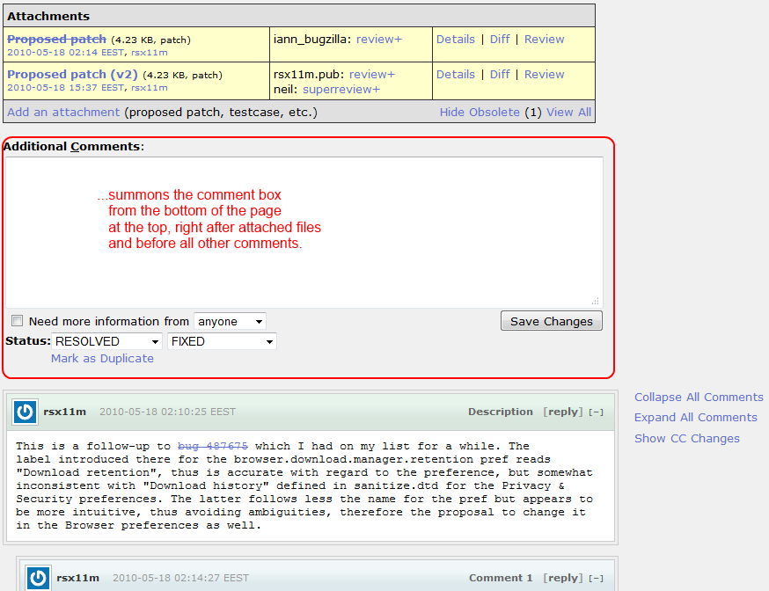This screenshot has height=591, width=769.
Task: Click Show CC Changes link
Action: (x=686, y=439)
